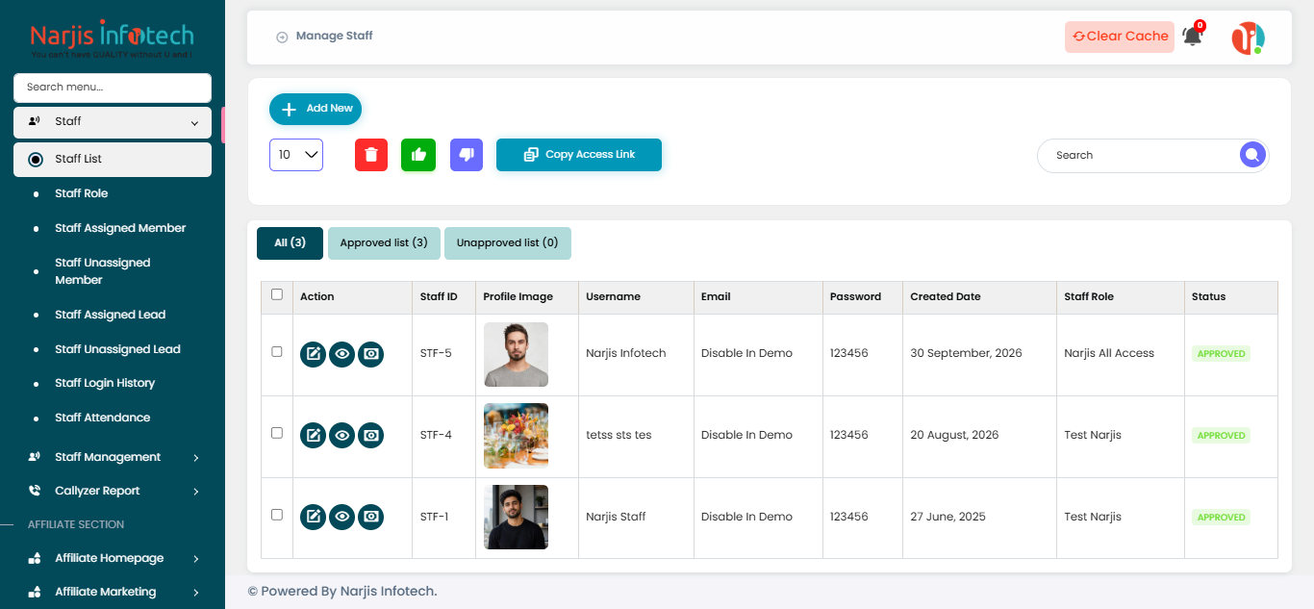Click the Search menu input field
Screen dimensions: 1314x609
coord(113,88)
